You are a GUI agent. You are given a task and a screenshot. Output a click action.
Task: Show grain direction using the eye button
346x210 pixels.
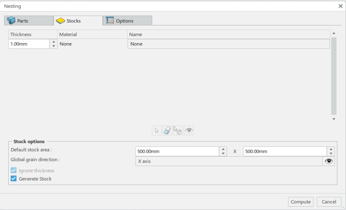pos(329,161)
